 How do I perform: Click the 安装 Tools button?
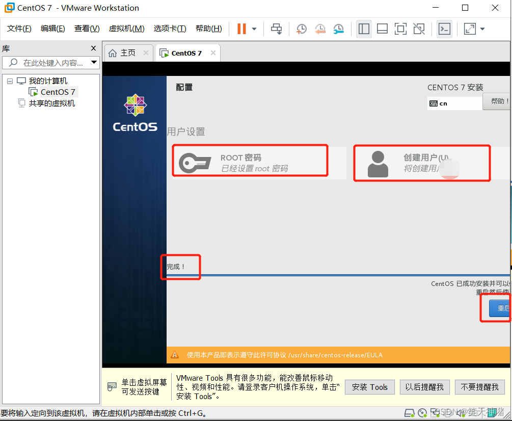click(x=370, y=387)
